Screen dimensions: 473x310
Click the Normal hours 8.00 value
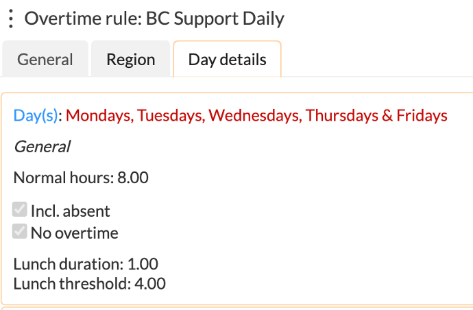(x=133, y=178)
